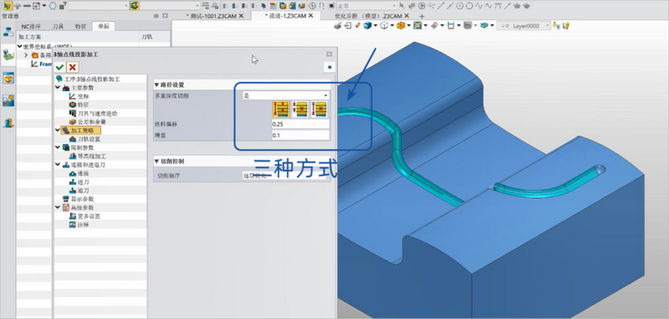The width and height of the screenshot is (669, 319).
Task: Close the 流道-1.Z3CAM document tab
Action: coord(310,15)
